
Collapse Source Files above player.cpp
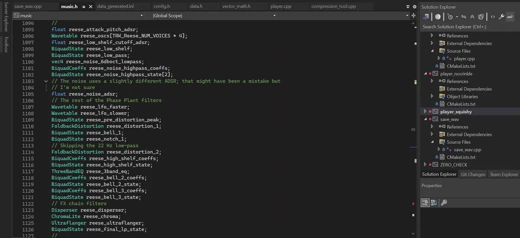pyautogui.click(x=432, y=51)
